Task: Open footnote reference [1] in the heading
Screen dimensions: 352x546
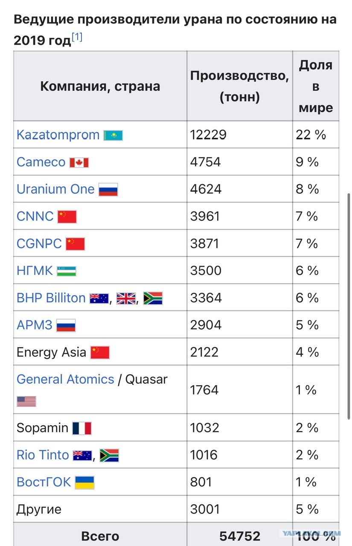Action: tap(77, 38)
